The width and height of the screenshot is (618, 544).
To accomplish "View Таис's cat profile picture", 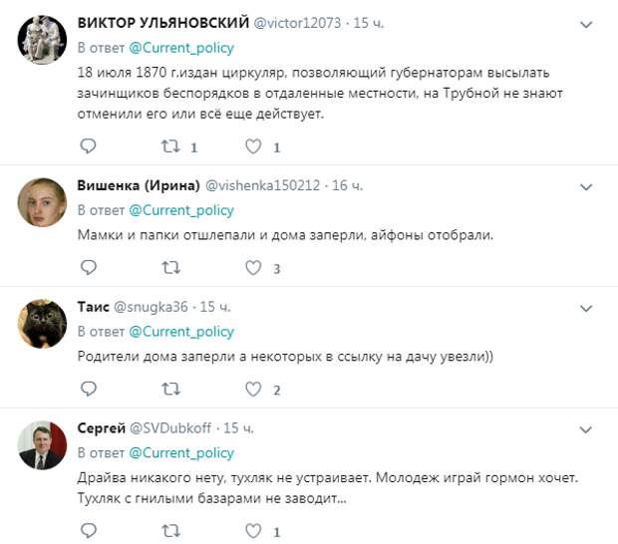I will [x=42, y=324].
